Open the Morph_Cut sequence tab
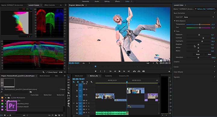217x117 pixels. pyautogui.click(x=79, y=76)
